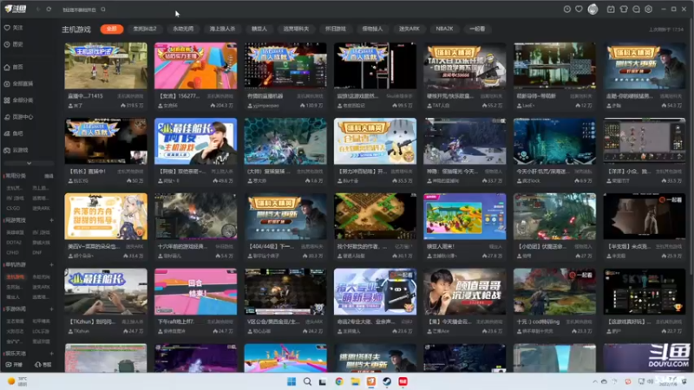Open the 失落的方舟 甜甜的指导 stream thumbnail

click(106, 216)
